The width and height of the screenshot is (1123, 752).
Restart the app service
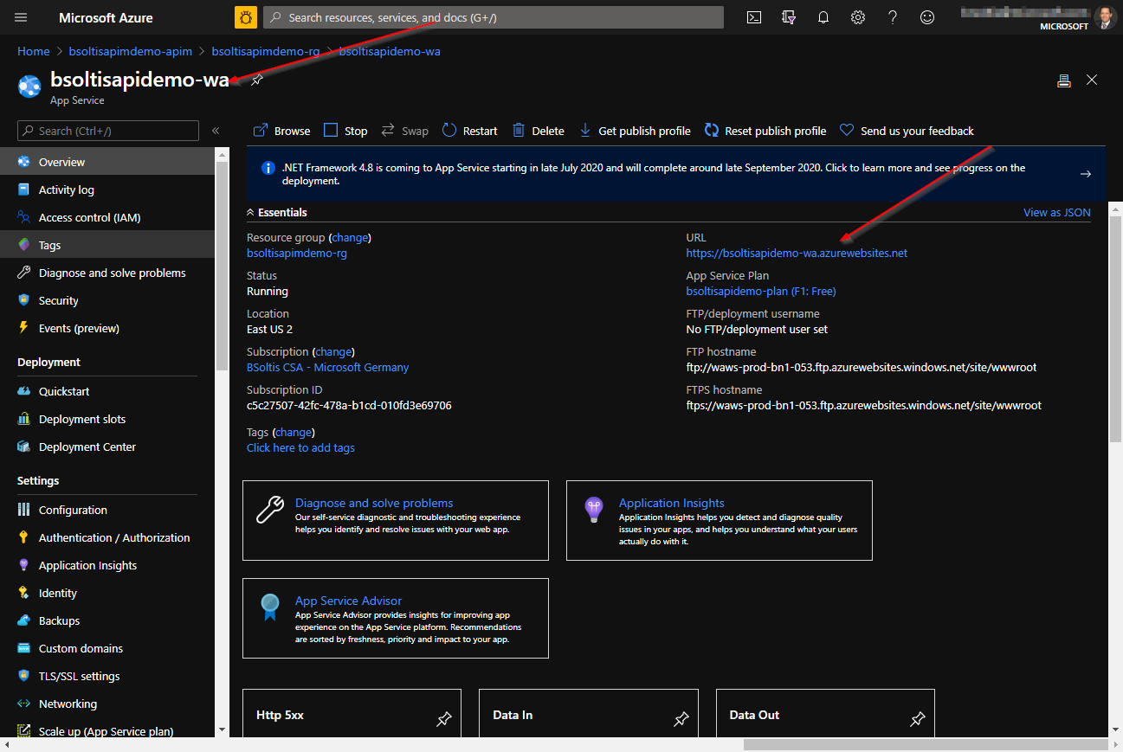click(x=469, y=131)
